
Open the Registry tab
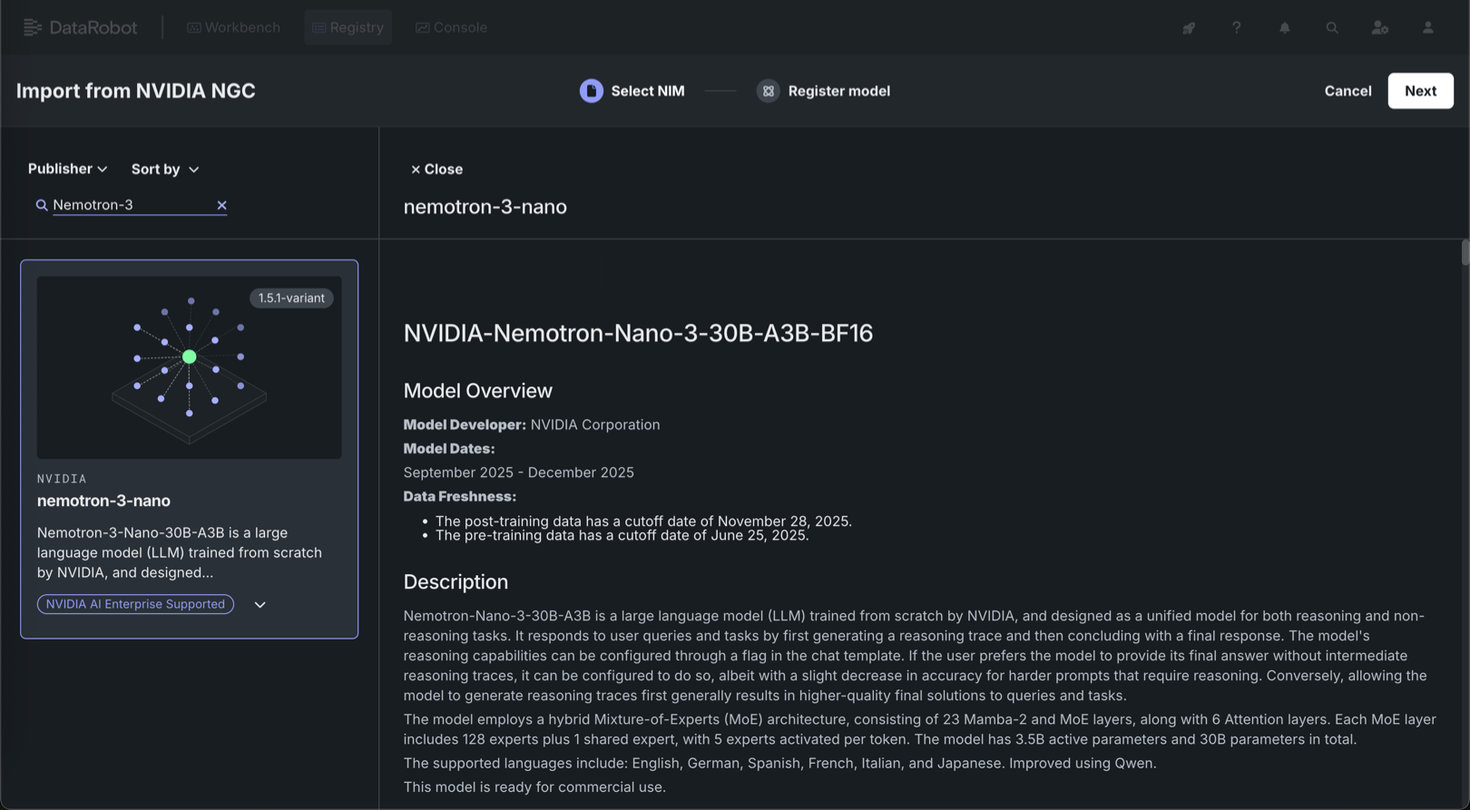(x=348, y=27)
